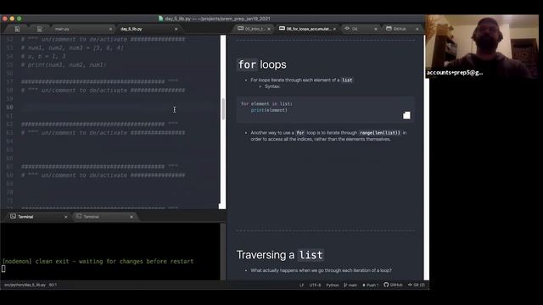Close the GitHub tab

point(417,29)
